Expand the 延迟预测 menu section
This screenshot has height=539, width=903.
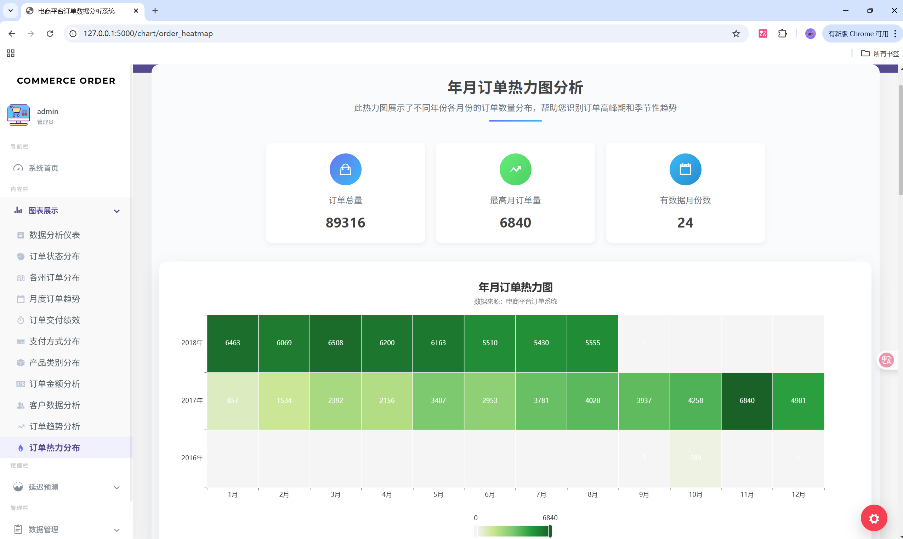(117, 487)
